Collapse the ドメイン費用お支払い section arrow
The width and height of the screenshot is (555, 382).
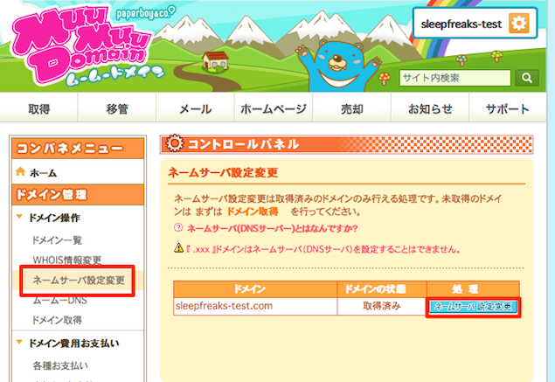point(19,342)
